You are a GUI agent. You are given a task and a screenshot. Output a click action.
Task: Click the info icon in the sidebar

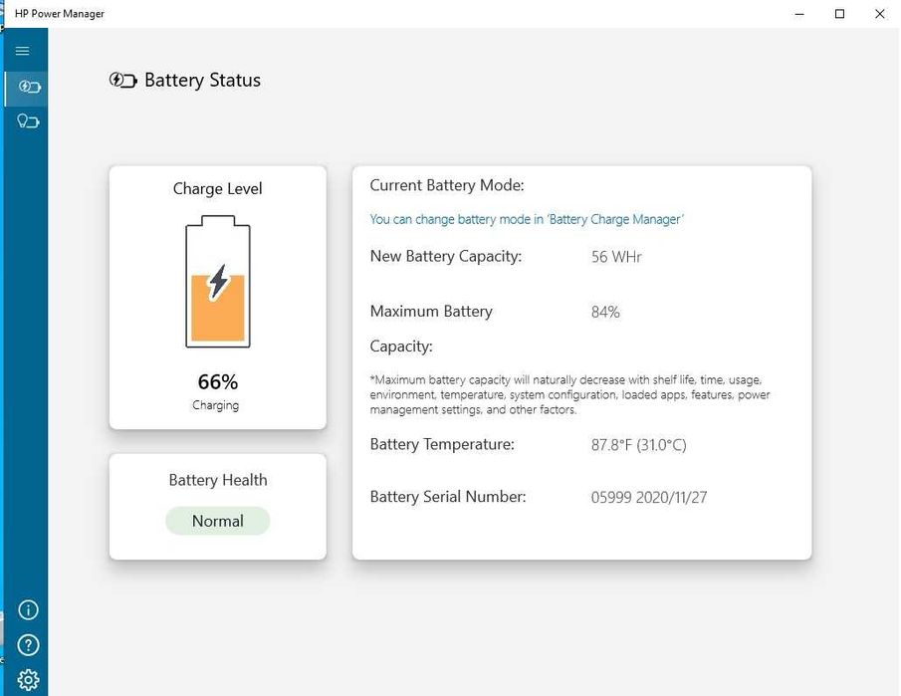coord(28,610)
